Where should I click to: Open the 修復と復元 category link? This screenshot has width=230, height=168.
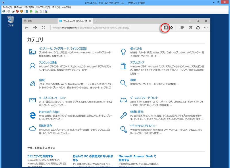coord(137,112)
